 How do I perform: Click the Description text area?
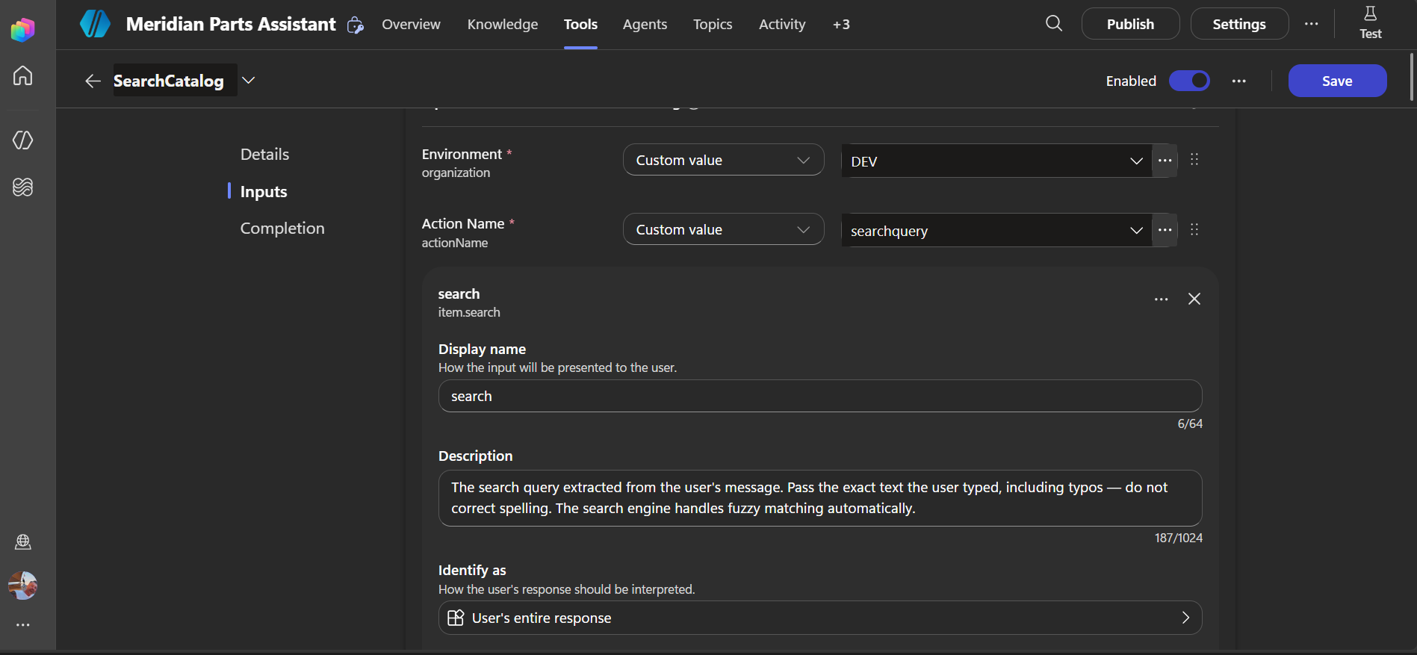point(820,498)
